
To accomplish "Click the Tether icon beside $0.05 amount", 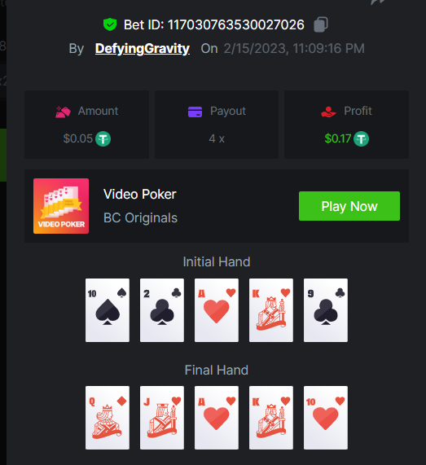I will (x=103, y=138).
